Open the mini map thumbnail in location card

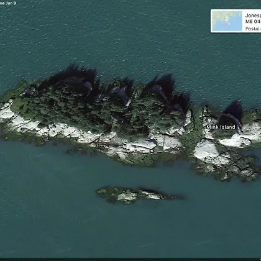pyautogui.click(x=227, y=21)
